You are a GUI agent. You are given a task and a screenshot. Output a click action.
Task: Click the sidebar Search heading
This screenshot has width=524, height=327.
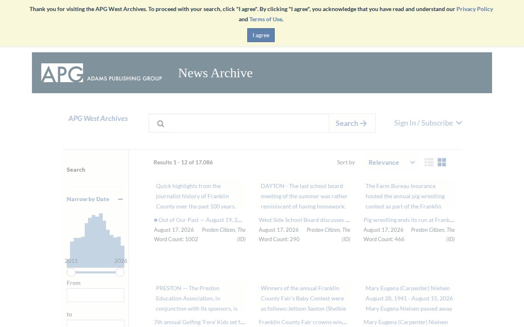pos(76,170)
